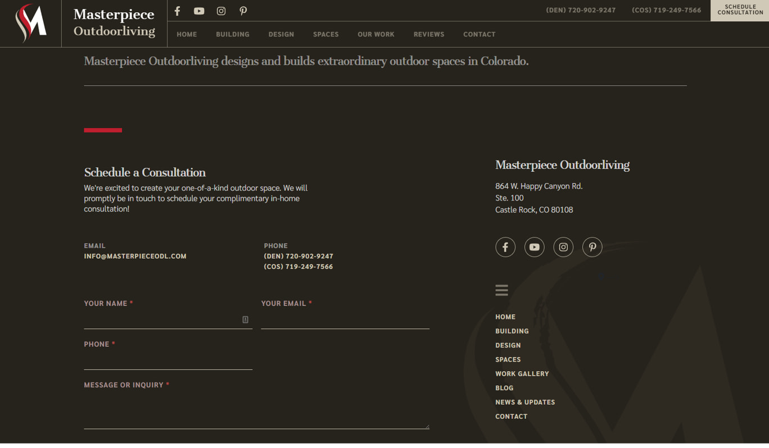Image resolution: width=769 pixels, height=448 pixels.
Task: Open Contact in top navigation
Action: tap(480, 34)
